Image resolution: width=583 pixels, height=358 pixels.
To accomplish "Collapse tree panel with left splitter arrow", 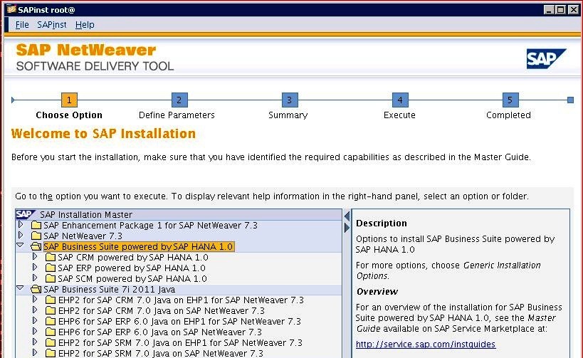I will (347, 216).
